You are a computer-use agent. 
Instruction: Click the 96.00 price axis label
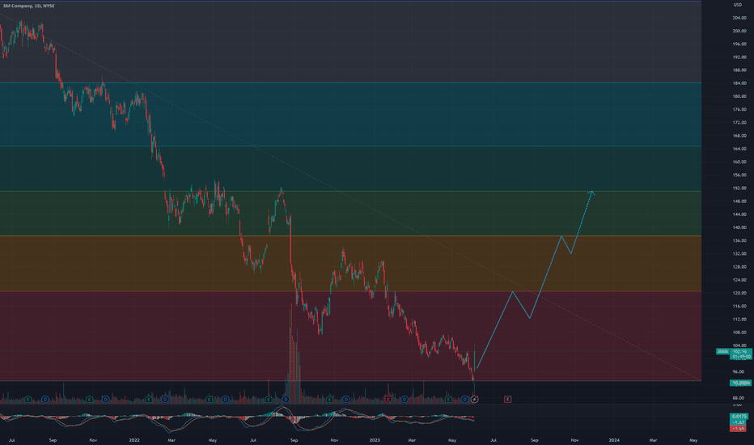[x=739, y=371]
